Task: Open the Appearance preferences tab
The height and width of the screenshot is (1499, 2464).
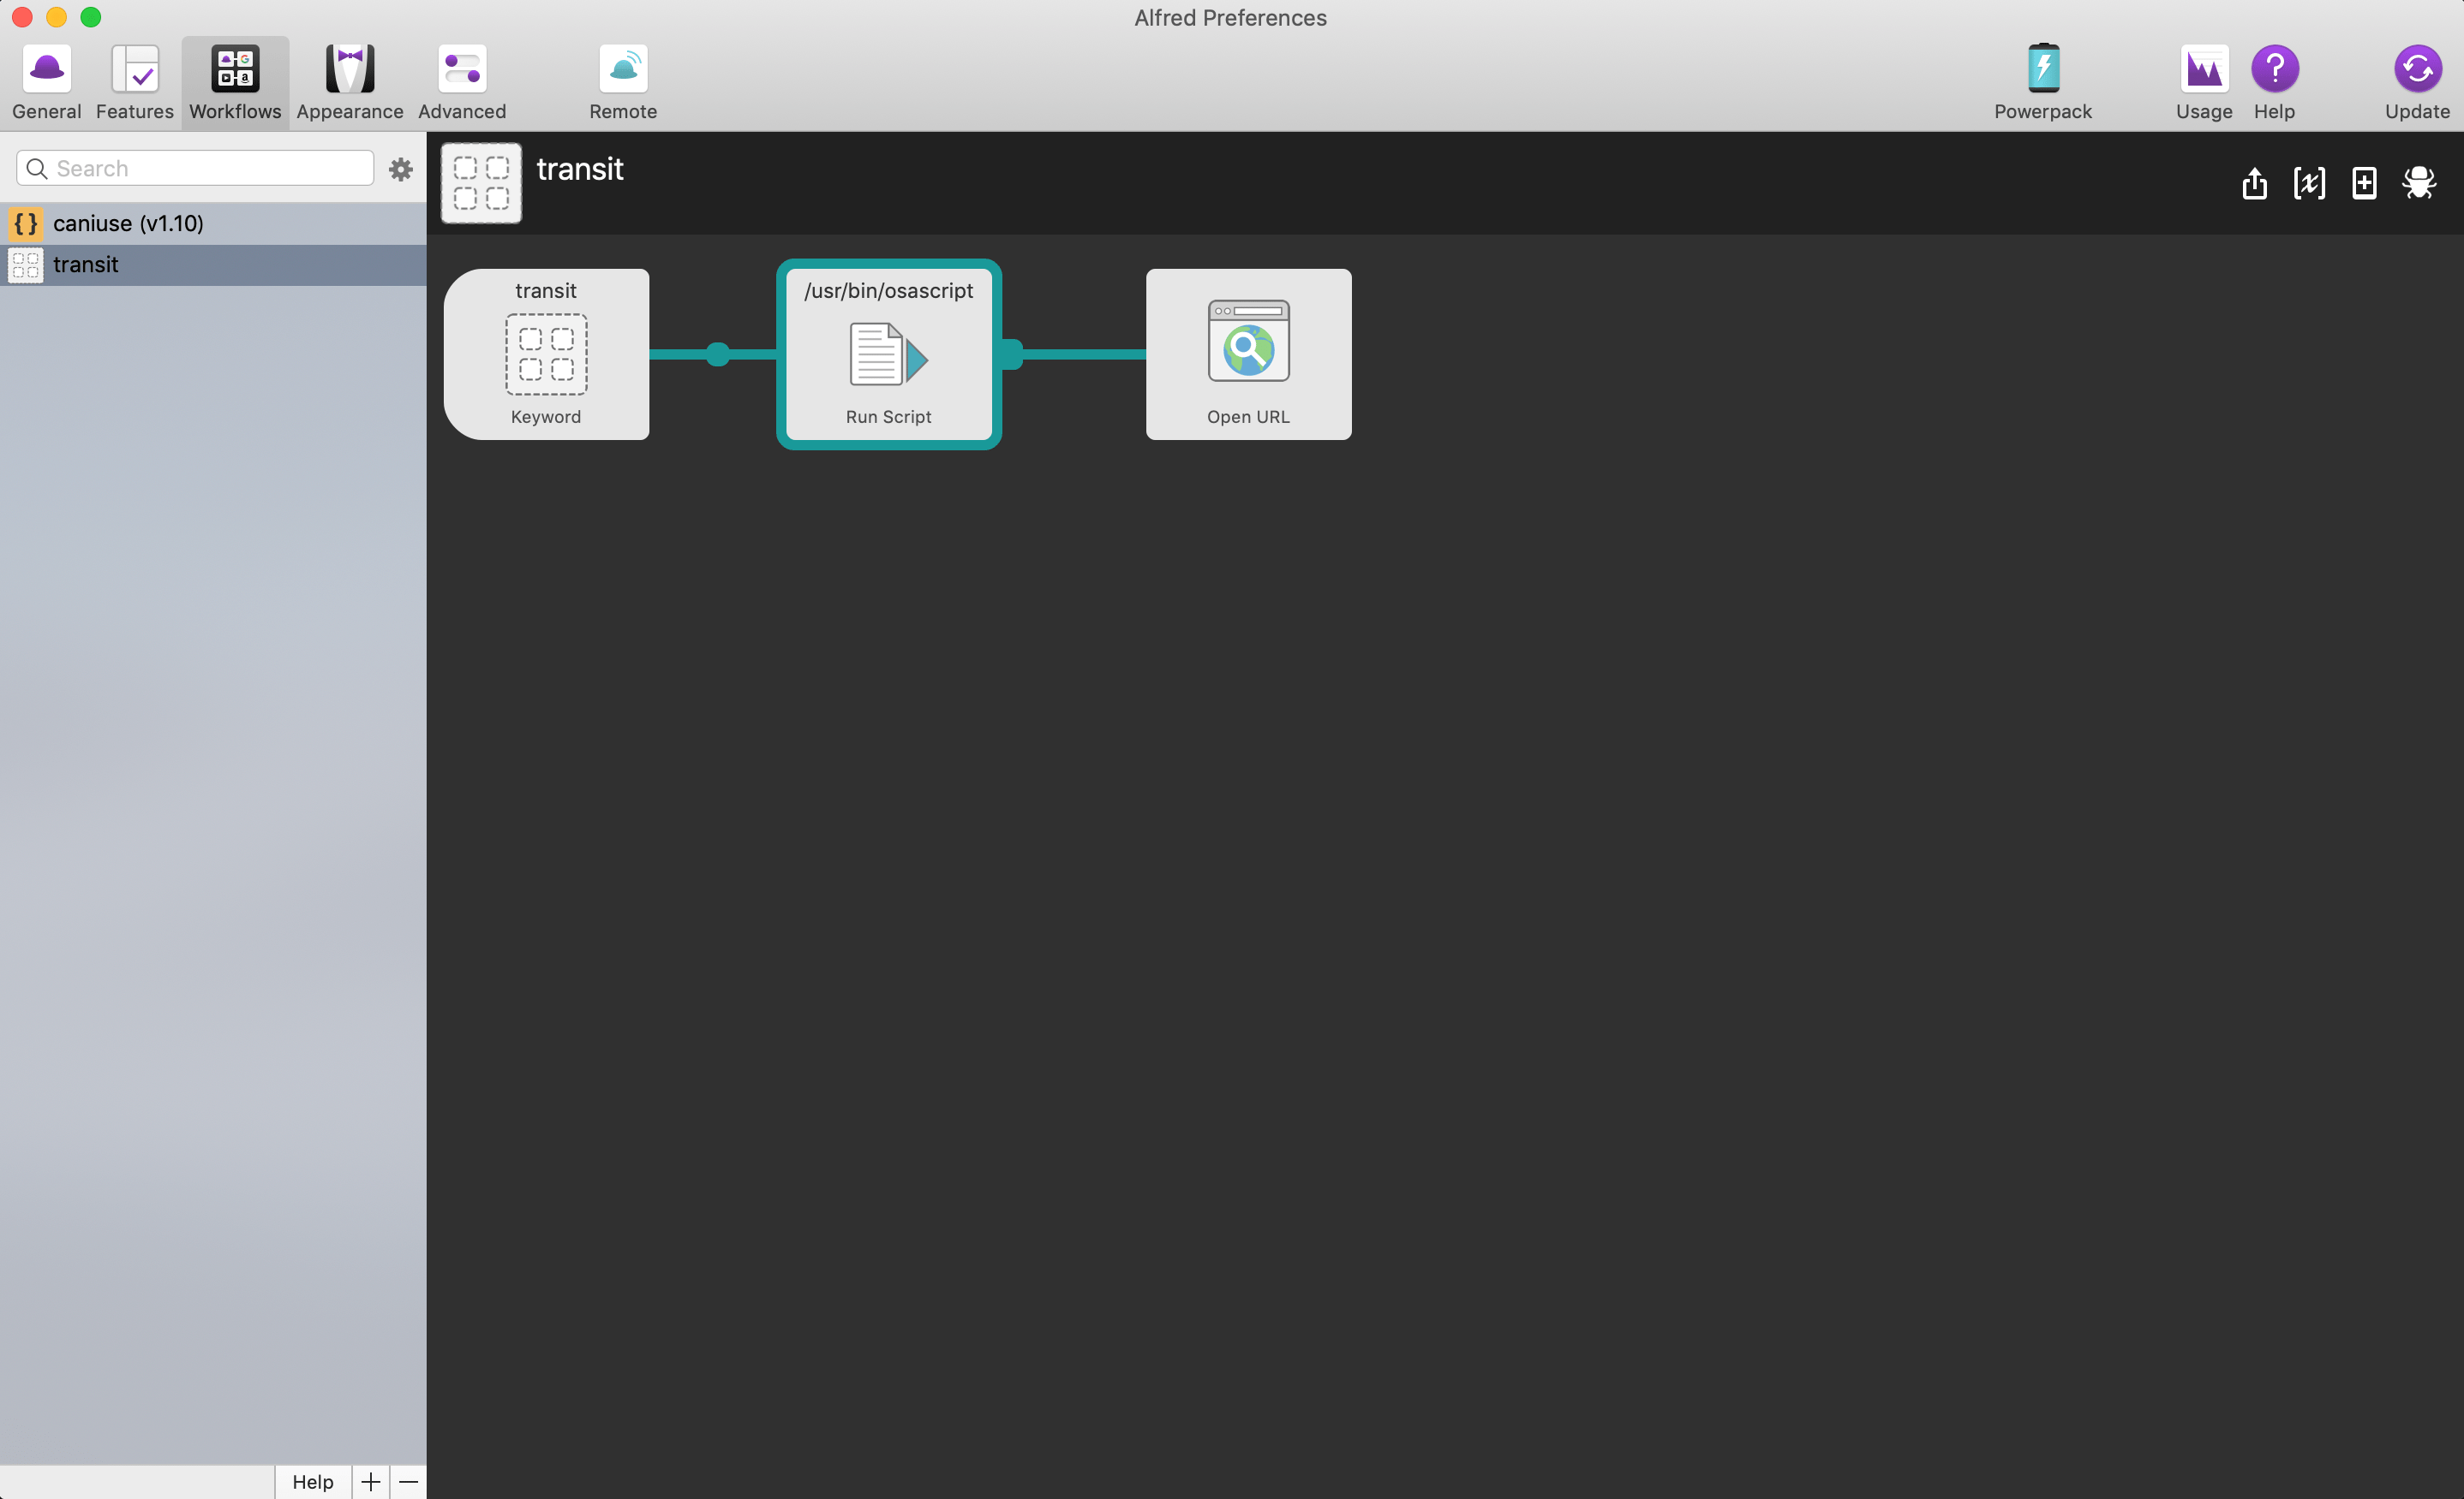Action: pos(349,83)
